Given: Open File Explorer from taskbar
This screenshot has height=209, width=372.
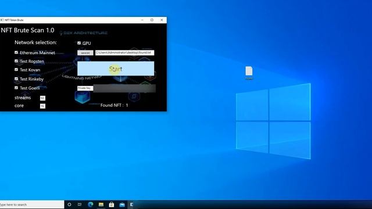Looking at the screenshot, I should 101,204.
